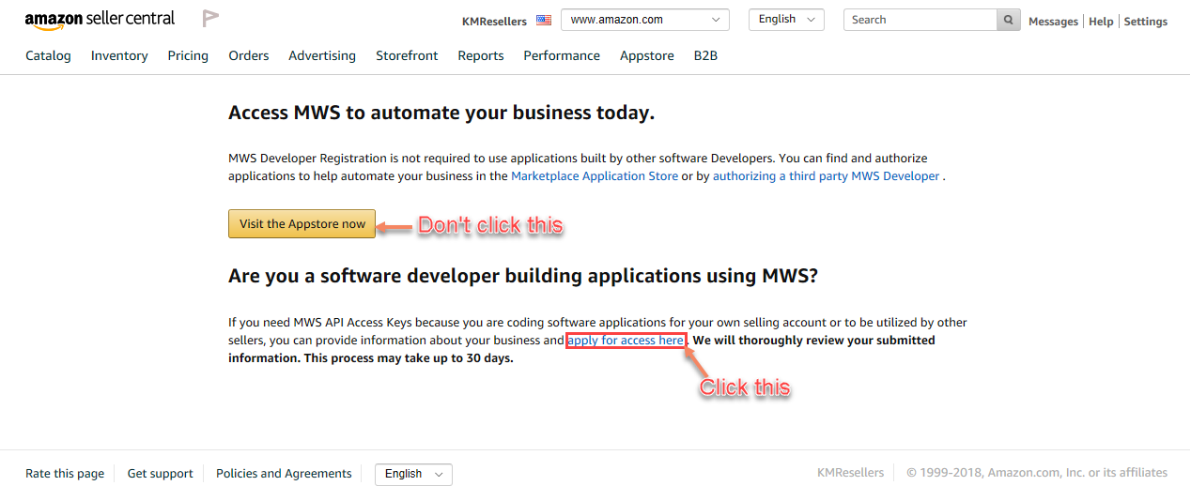Open the Catalog menu
Image resolution: width=1191 pixels, height=501 pixels.
[x=48, y=55]
